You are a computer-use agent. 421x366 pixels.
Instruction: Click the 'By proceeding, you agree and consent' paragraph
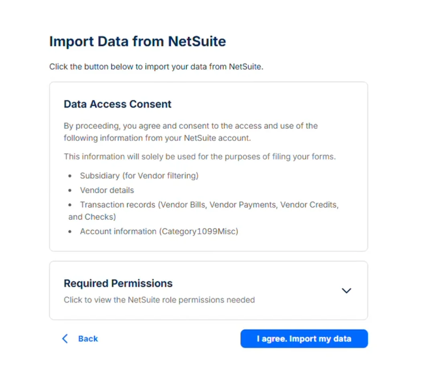(190, 132)
